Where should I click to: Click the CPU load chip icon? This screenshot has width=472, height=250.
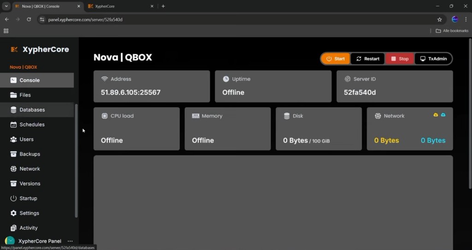tap(105, 116)
